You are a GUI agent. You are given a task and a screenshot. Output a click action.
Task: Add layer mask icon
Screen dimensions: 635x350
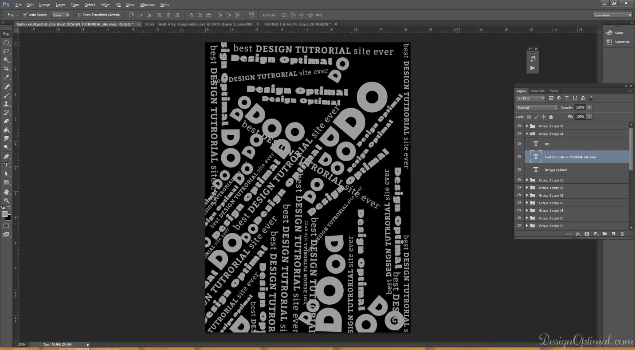click(587, 234)
